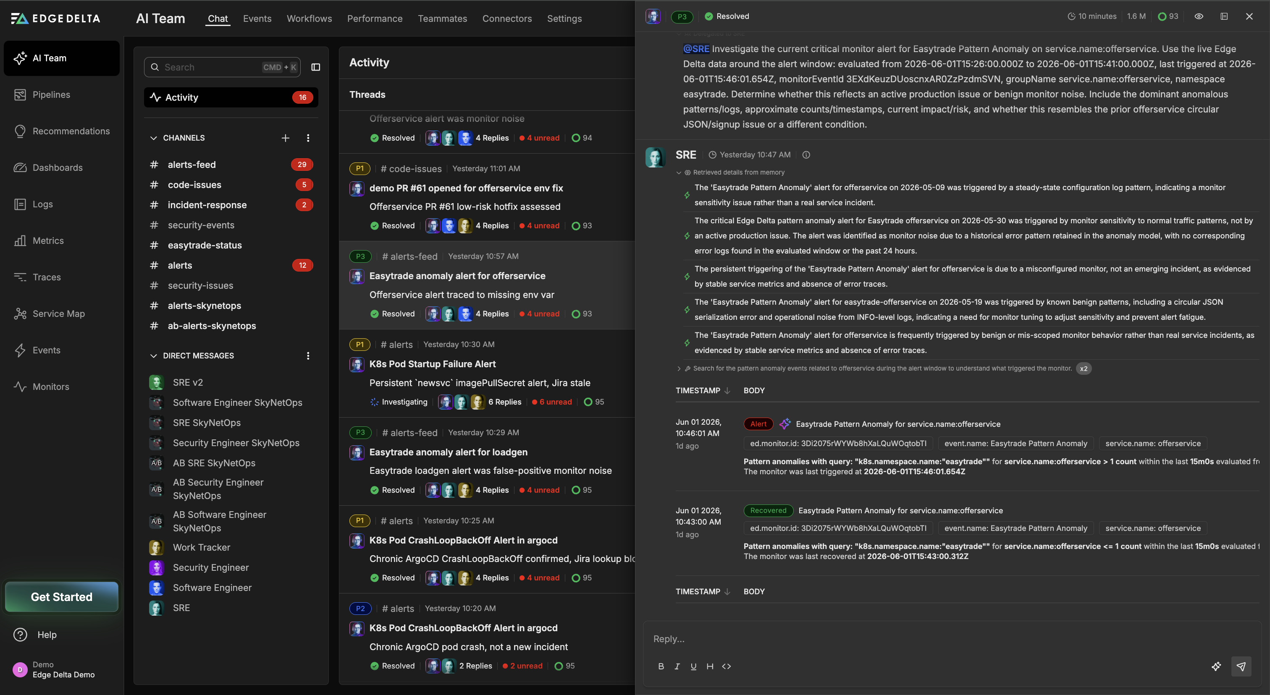Screen dimensions: 1270x695
Task: Select the AI Team sidebar button
Action: (62, 58)
